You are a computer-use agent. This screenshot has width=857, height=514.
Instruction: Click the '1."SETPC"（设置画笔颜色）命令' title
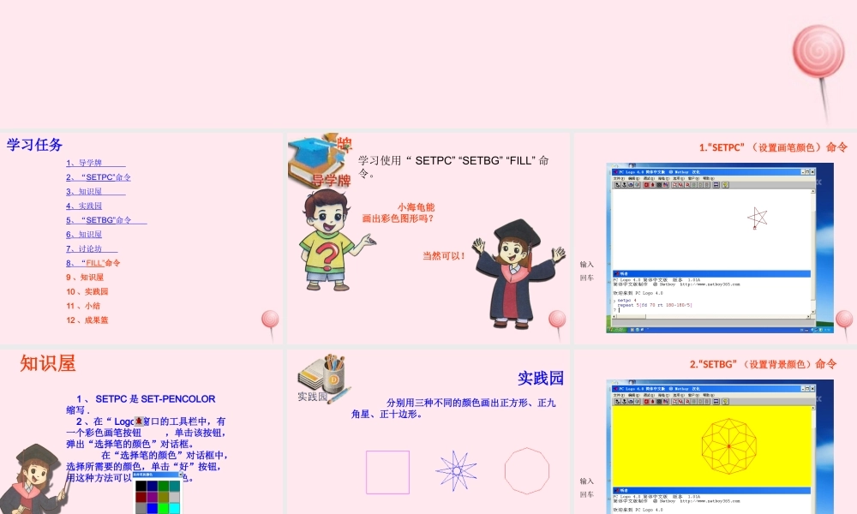[773, 147]
